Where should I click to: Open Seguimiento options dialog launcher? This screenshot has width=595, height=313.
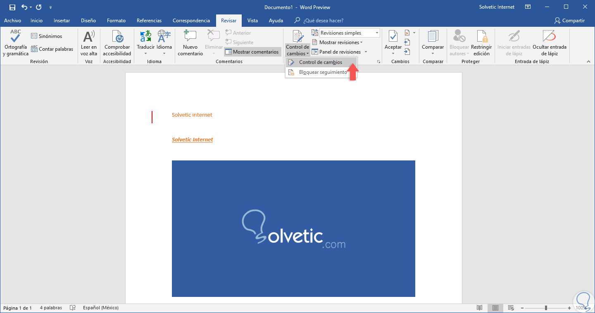tap(378, 61)
